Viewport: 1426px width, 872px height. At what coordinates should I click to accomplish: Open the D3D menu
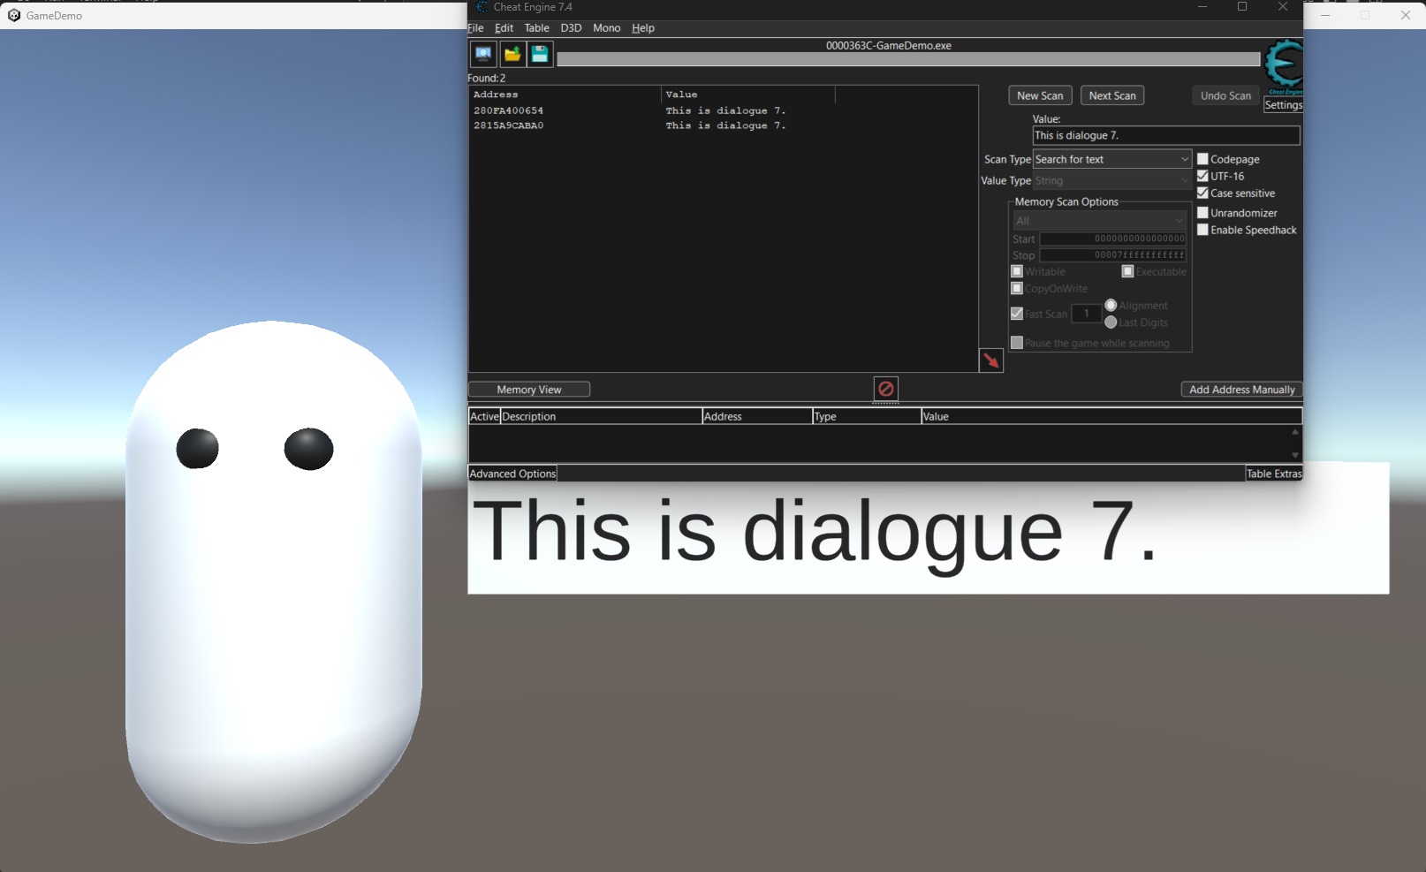(x=571, y=28)
